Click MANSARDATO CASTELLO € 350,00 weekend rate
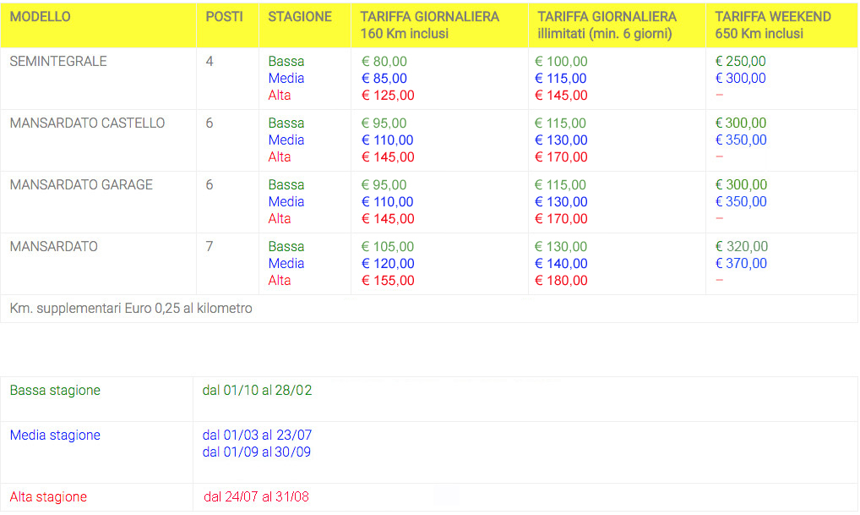The image size is (860, 515). click(x=741, y=140)
